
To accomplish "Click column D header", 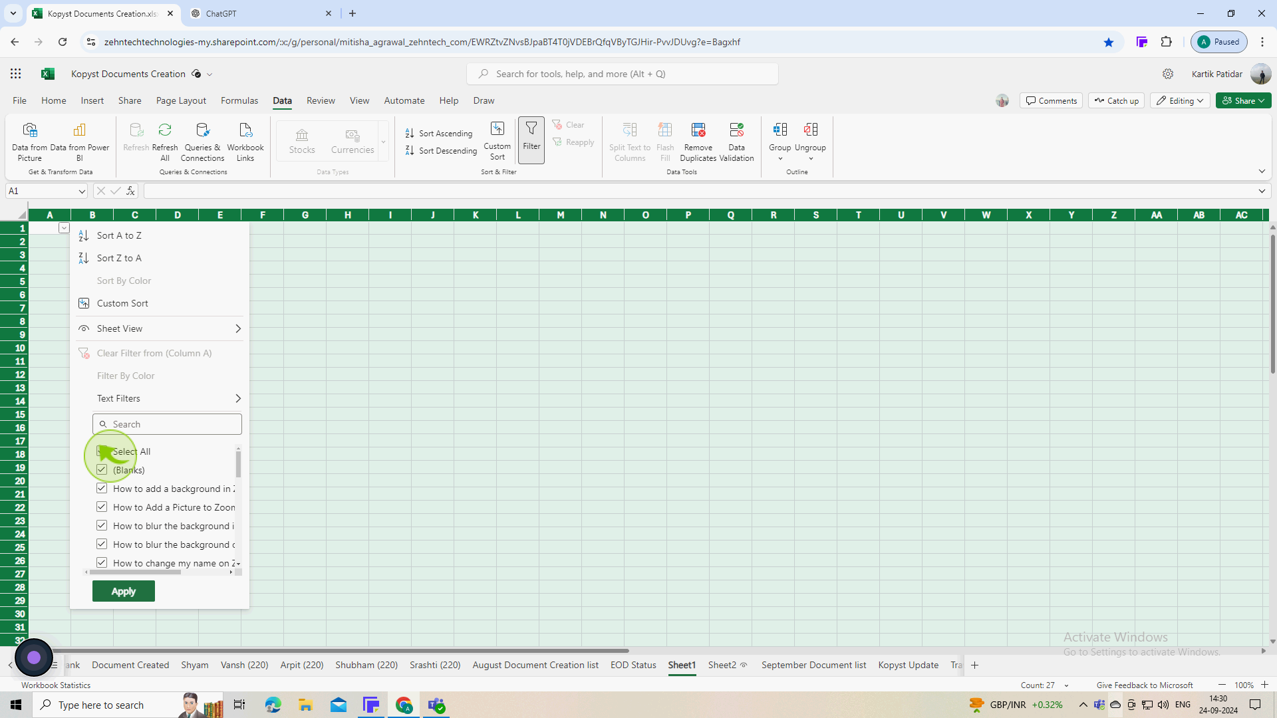I will tap(178, 215).
